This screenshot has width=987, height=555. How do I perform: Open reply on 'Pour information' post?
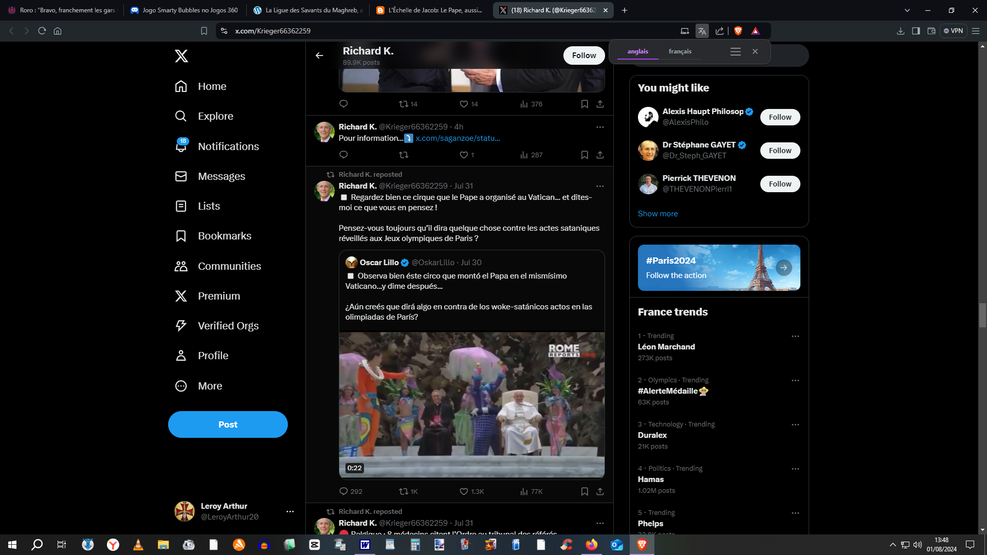pyautogui.click(x=343, y=155)
